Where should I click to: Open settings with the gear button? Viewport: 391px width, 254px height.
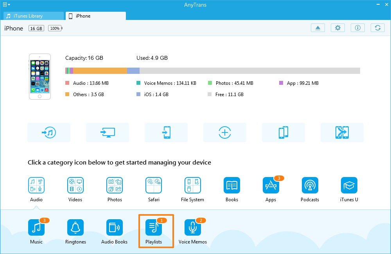click(338, 28)
